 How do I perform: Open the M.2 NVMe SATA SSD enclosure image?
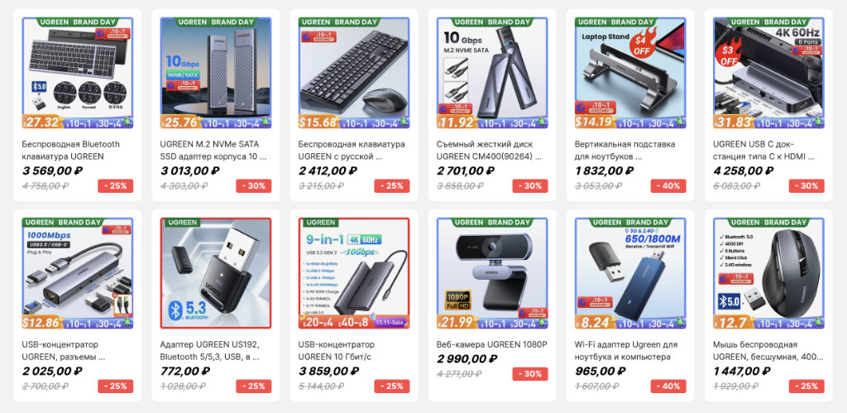coord(216,73)
